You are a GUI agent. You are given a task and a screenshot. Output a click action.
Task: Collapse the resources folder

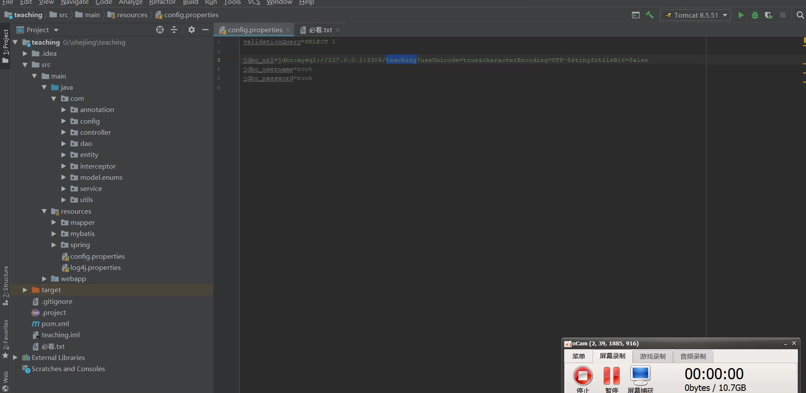click(x=44, y=212)
